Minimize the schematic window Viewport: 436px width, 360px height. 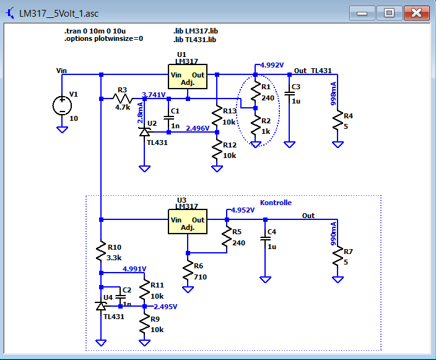pyautogui.click(x=362, y=13)
